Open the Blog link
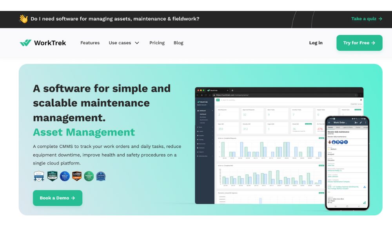The image size is (392, 235). click(178, 43)
